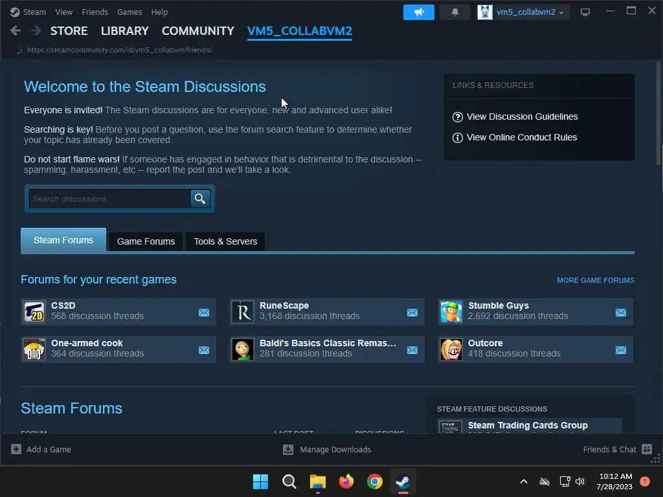
Task: Click the Add a Game plus icon
Action: [x=16, y=449]
